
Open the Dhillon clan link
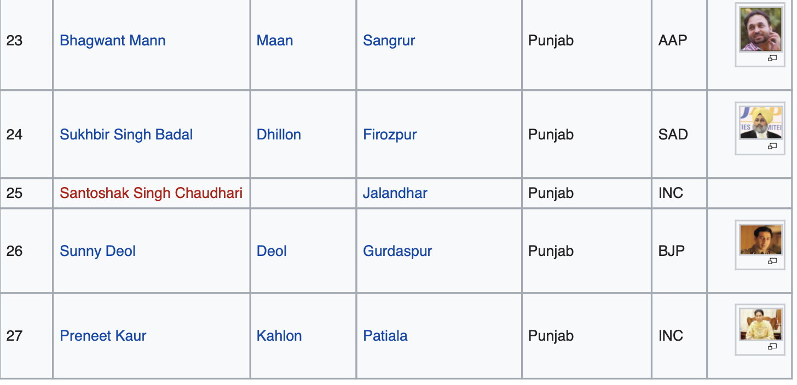click(279, 135)
